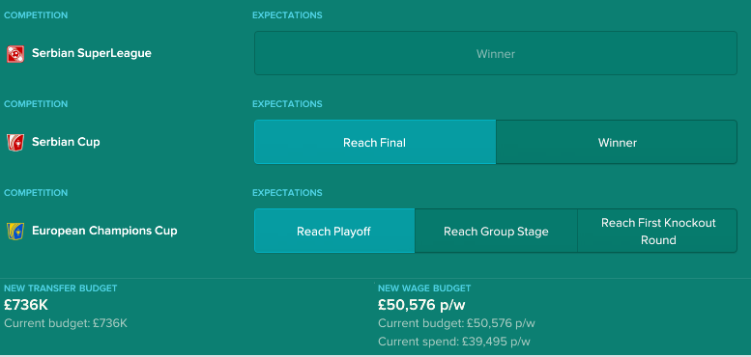Choose Reach Final for Serbian Cup
This screenshot has height=357, width=751.
coord(375,142)
